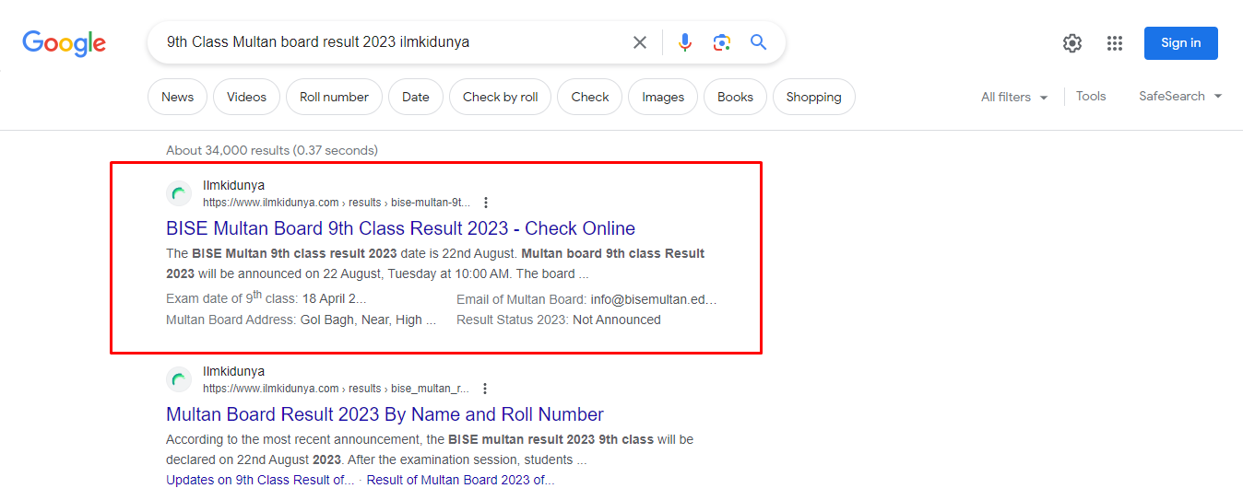The width and height of the screenshot is (1243, 500).
Task: Select the Books filter chip
Action: point(735,97)
